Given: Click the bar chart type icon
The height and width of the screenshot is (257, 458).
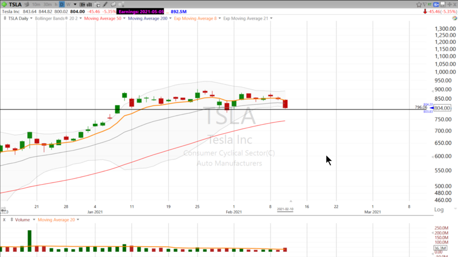Looking at the screenshot, I should [89, 4].
